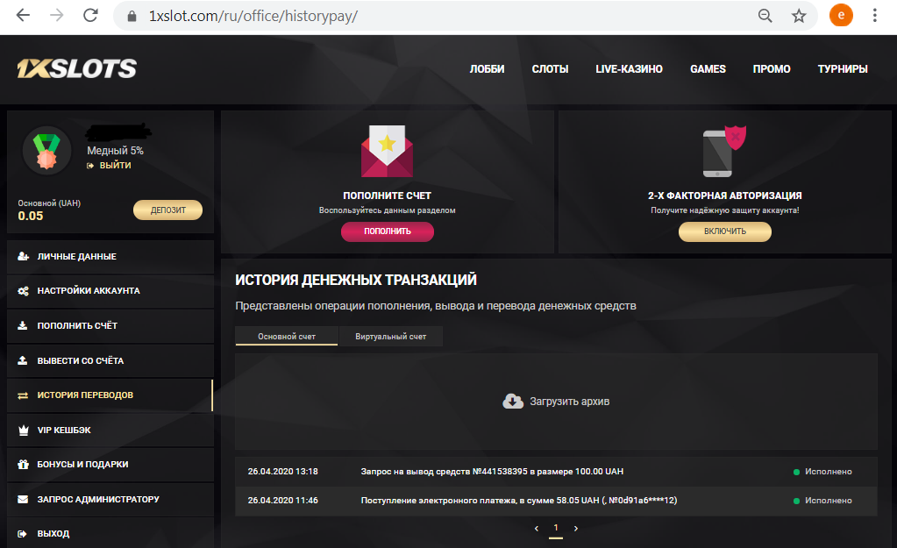The image size is (897, 548).
Task: Click the withdrawal request №441538395 row text
Action: pyautogui.click(x=492, y=472)
